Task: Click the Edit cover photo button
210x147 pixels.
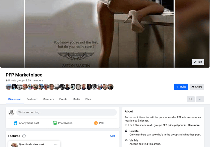Action: pos(198,62)
